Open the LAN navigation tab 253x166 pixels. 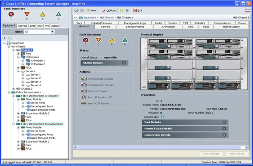tap(32, 26)
